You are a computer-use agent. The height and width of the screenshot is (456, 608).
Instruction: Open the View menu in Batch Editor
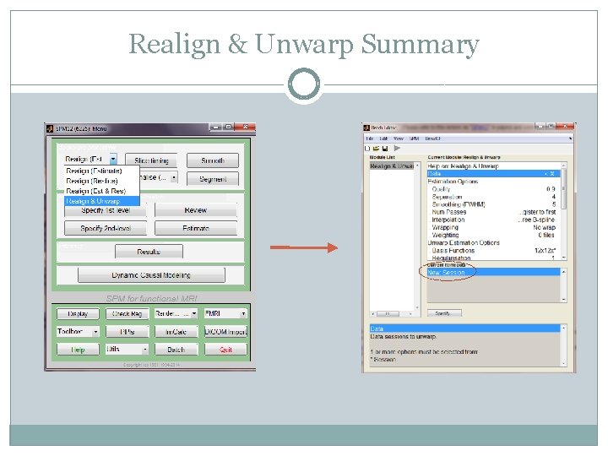(399, 138)
